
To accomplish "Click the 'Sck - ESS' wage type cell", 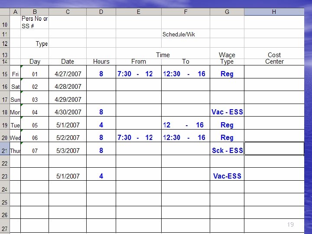I will (227, 149).
